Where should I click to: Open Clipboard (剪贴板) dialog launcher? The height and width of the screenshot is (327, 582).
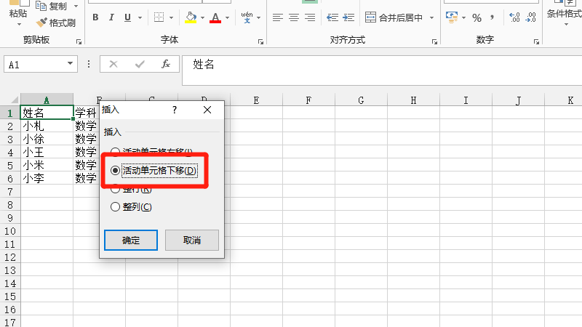click(x=79, y=42)
